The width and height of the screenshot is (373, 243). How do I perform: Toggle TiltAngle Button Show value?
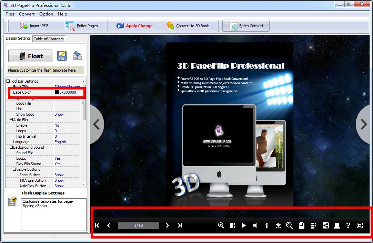59,180
